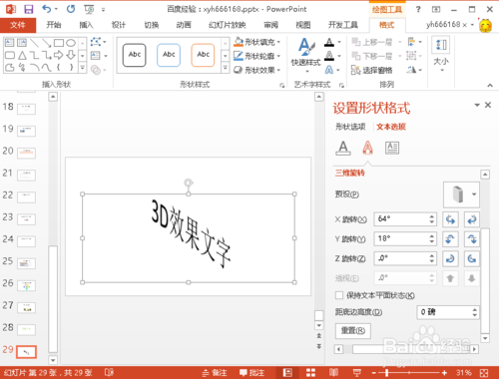Close the Format Shape pane
The width and height of the screenshot is (499, 379).
click(x=488, y=105)
